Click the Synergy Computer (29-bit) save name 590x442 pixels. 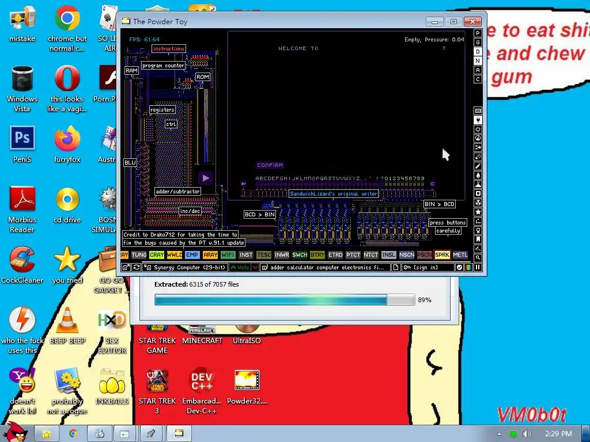click(x=186, y=267)
